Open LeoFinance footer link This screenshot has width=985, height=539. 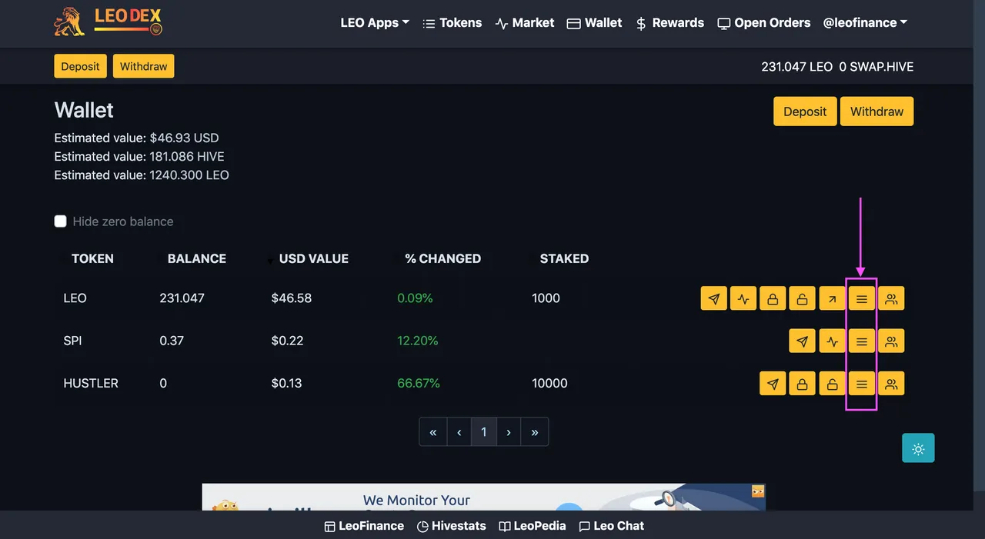[364, 526]
